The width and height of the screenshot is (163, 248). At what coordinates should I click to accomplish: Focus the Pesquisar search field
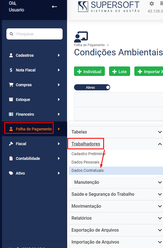click(x=34, y=34)
